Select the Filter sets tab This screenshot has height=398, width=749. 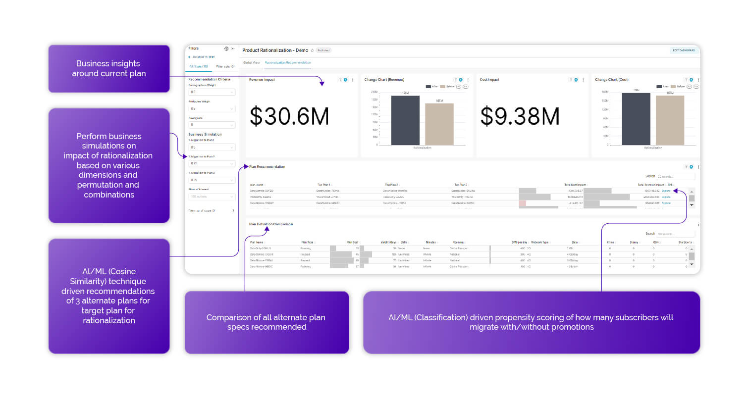pyautogui.click(x=225, y=66)
